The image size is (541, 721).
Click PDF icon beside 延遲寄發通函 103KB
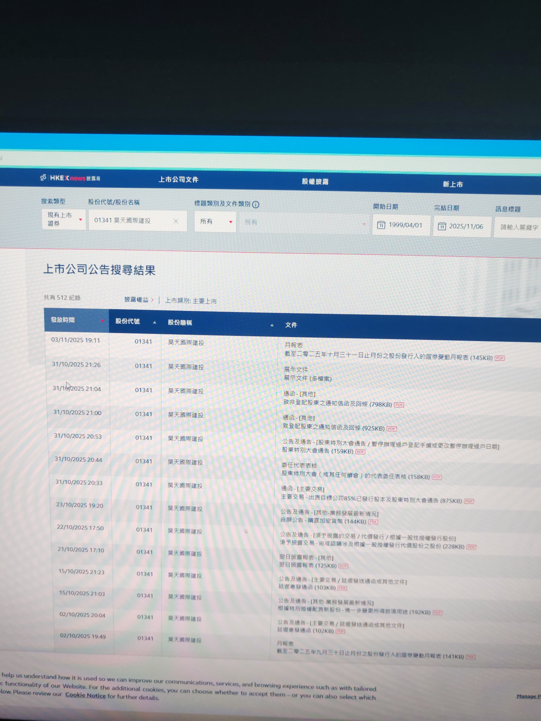pos(342,588)
